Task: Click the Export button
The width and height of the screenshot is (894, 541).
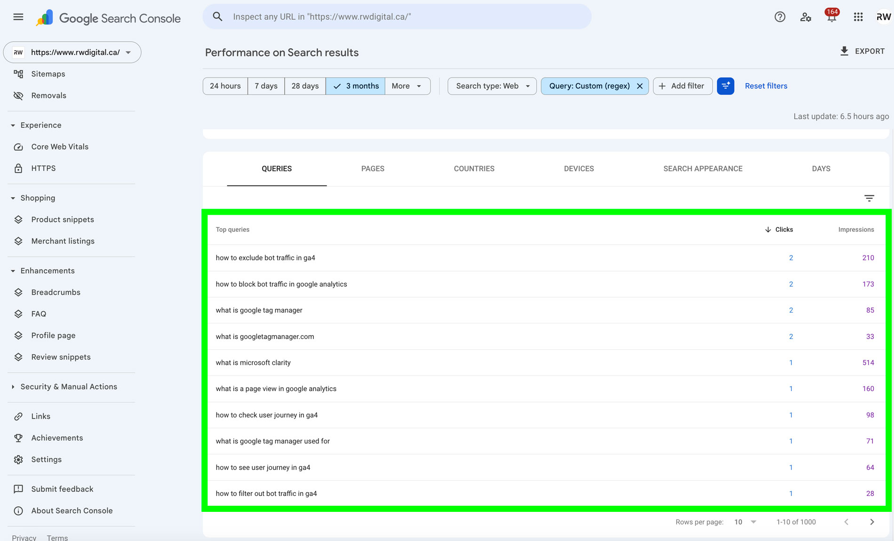Action: tap(862, 51)
